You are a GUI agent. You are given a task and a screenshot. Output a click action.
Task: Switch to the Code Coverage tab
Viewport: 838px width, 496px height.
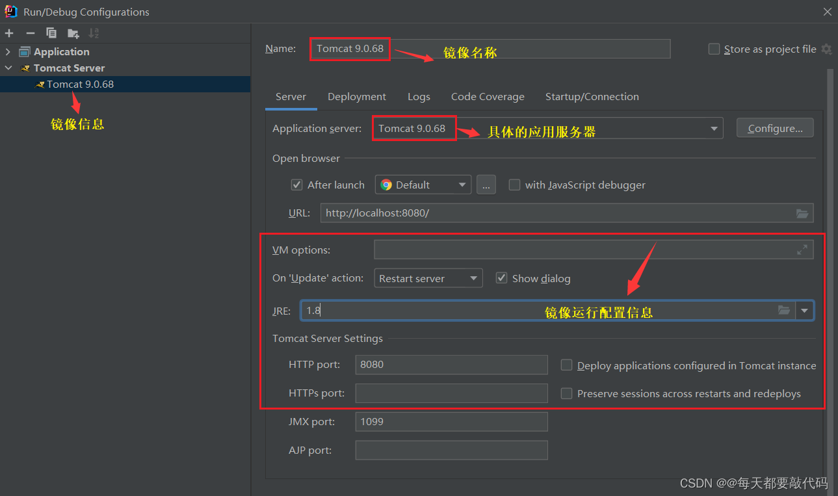488,97
